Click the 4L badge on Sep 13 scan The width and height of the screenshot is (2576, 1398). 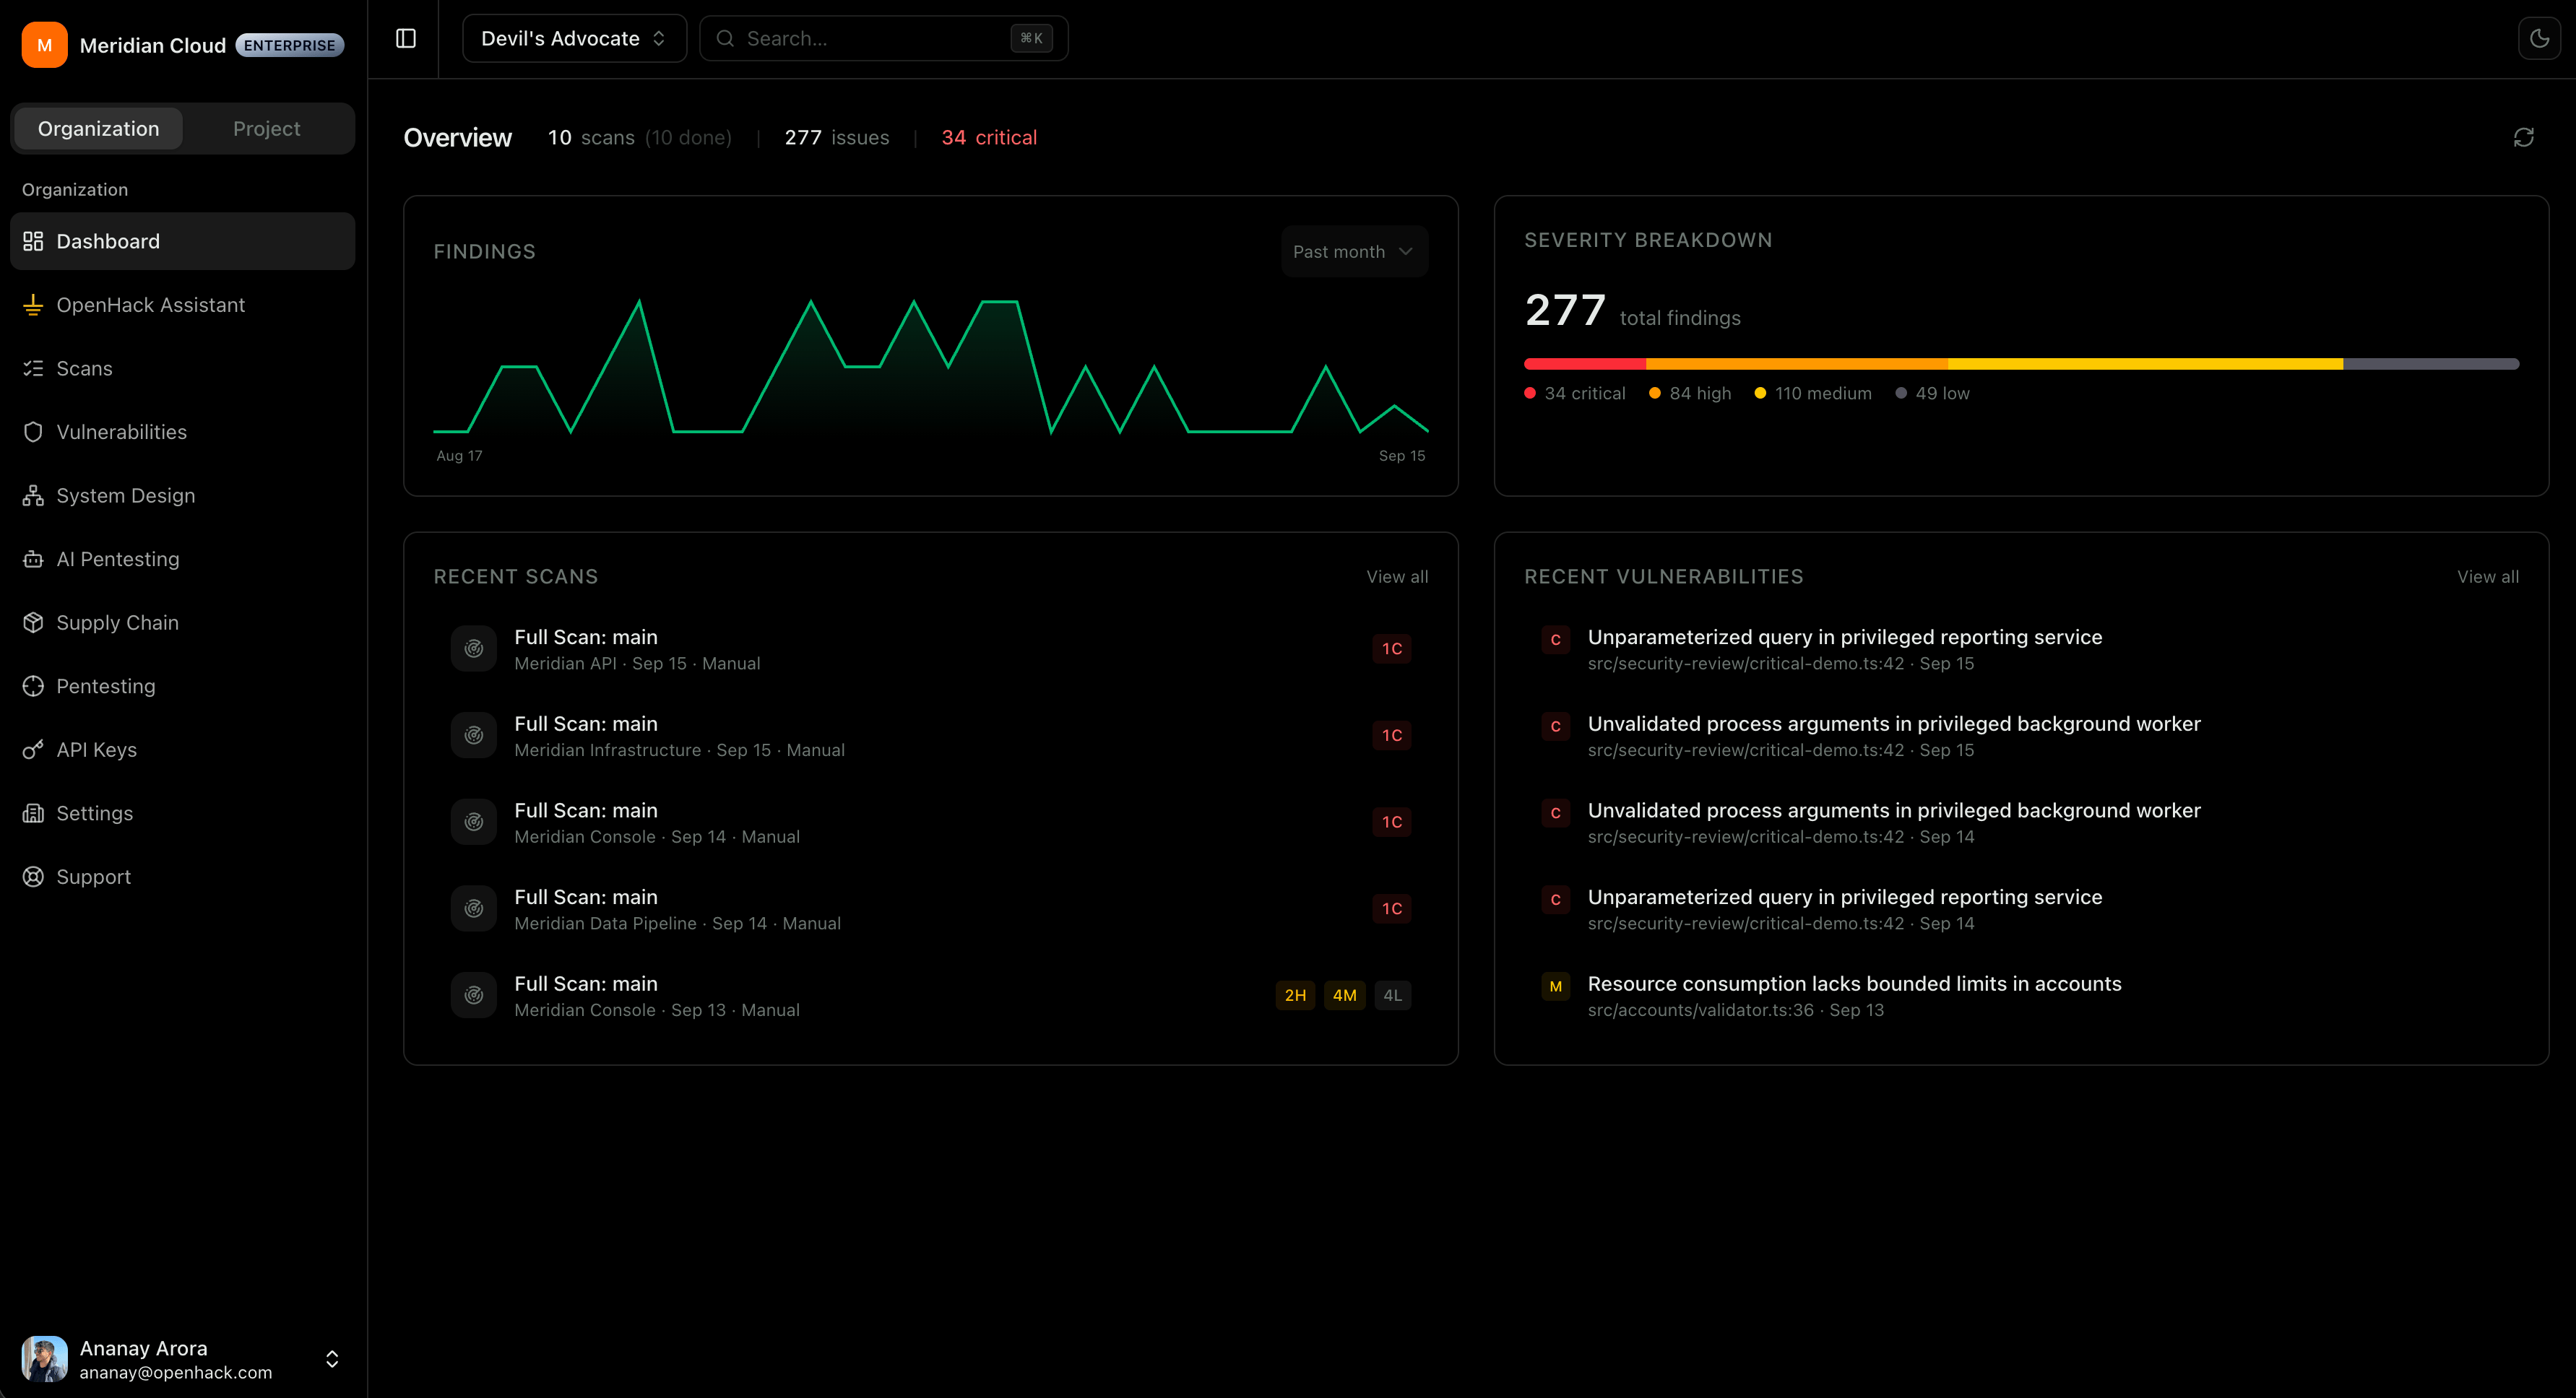coord(1392,995)
